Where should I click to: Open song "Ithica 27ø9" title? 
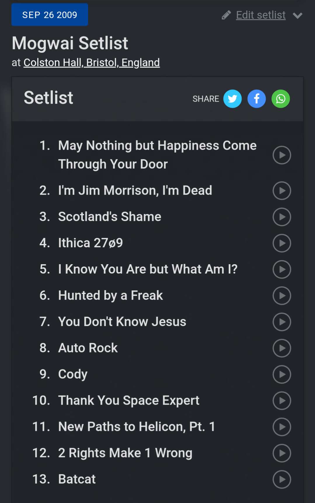click(91, 243)
